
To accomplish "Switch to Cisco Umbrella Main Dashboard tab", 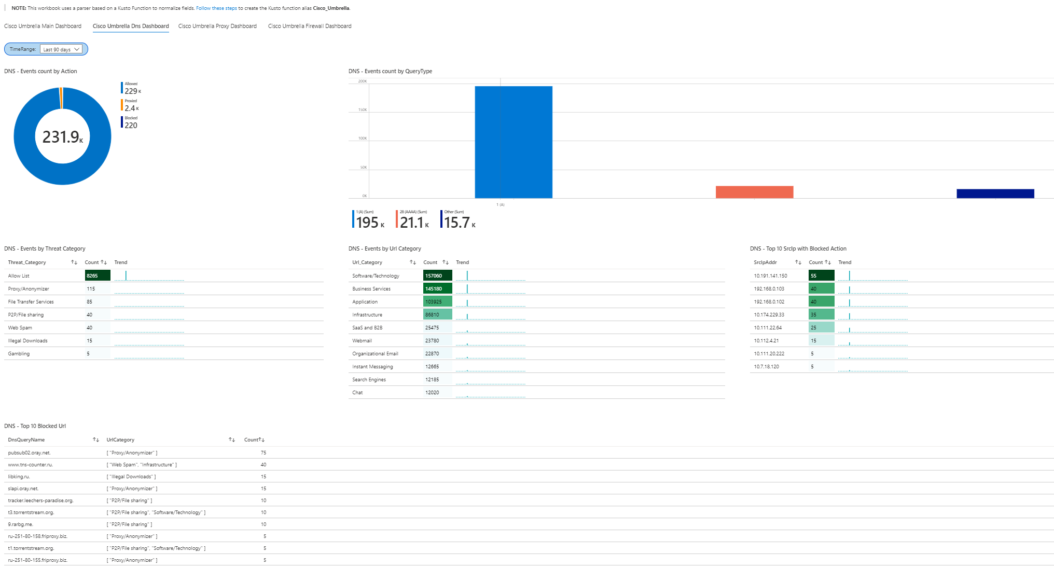I will click(x=43, y=26).
